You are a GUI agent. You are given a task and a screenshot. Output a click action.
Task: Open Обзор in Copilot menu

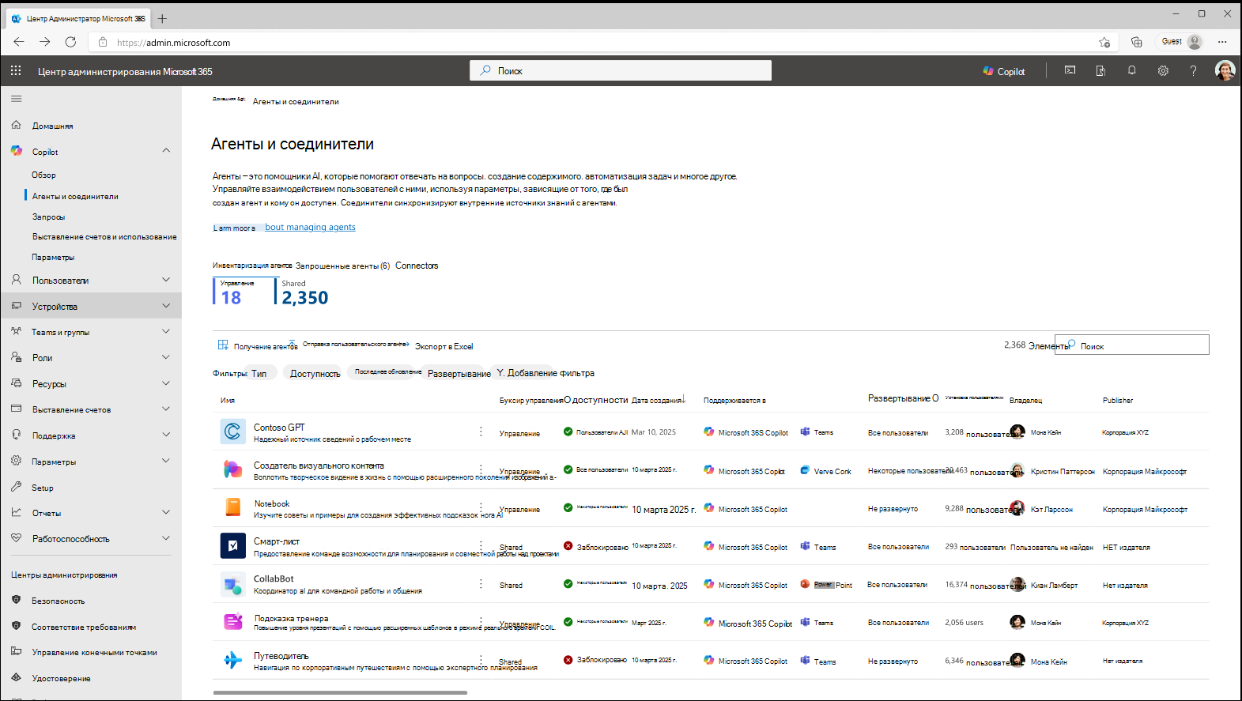click(44, 175)
